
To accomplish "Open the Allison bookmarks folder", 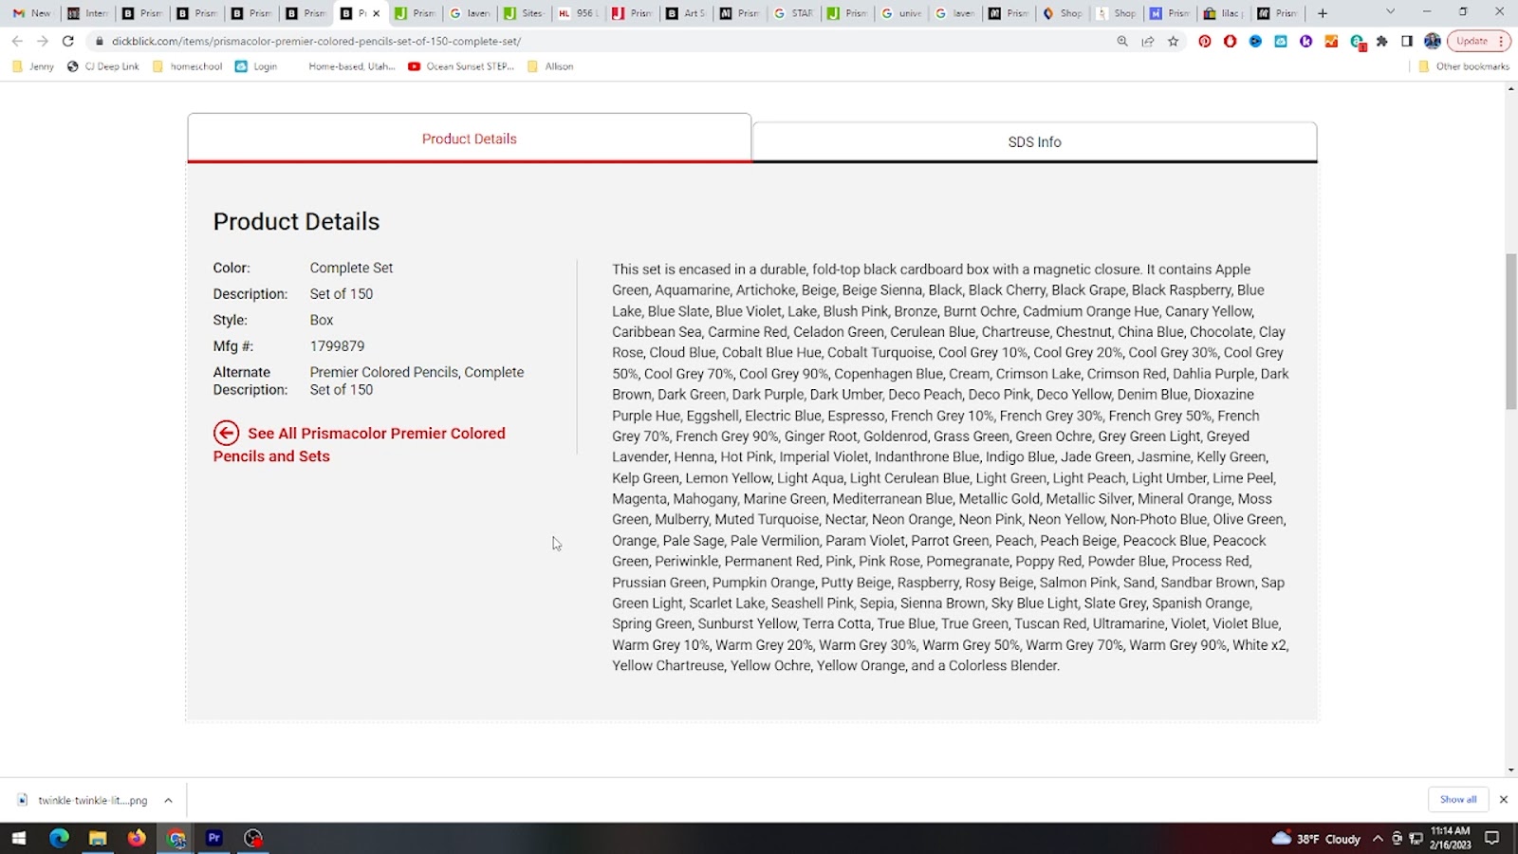I will 550,66.
